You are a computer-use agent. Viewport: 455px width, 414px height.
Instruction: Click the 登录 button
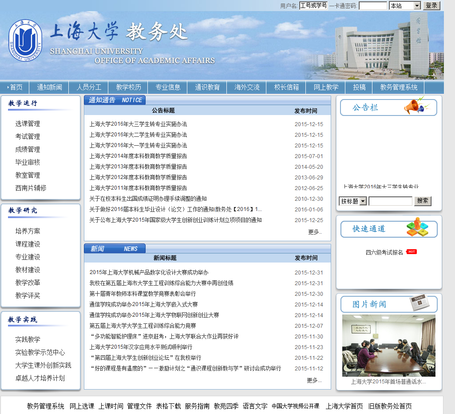click(431, 5)
